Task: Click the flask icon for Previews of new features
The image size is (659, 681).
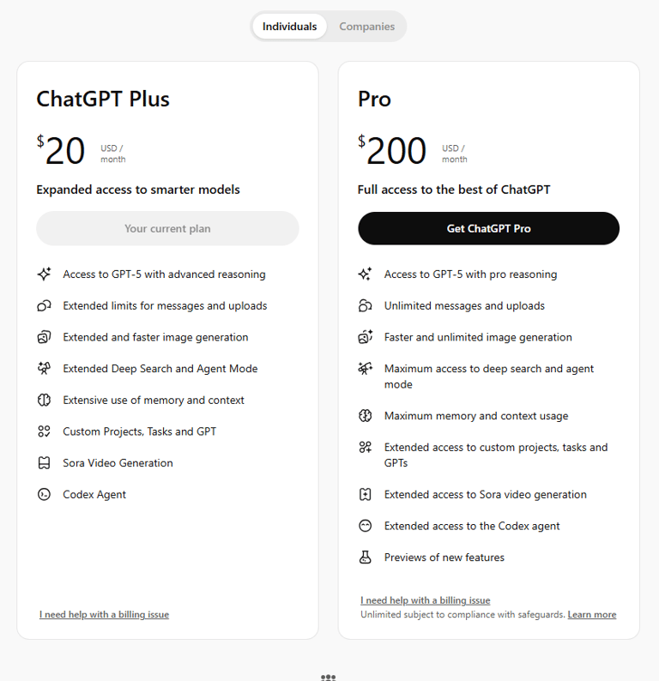Action: tap(366, 557)
